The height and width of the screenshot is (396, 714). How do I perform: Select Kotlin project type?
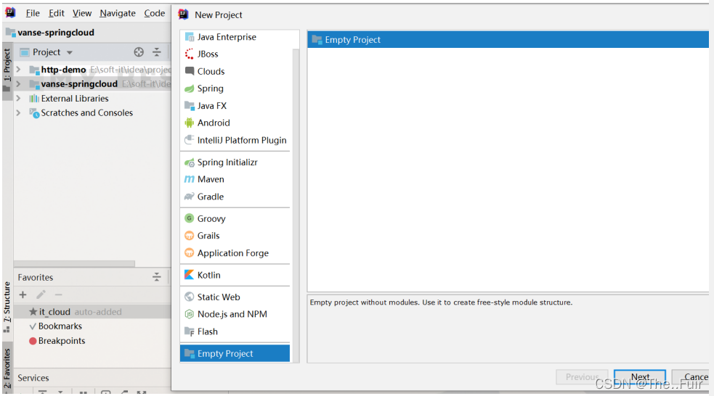235,275
